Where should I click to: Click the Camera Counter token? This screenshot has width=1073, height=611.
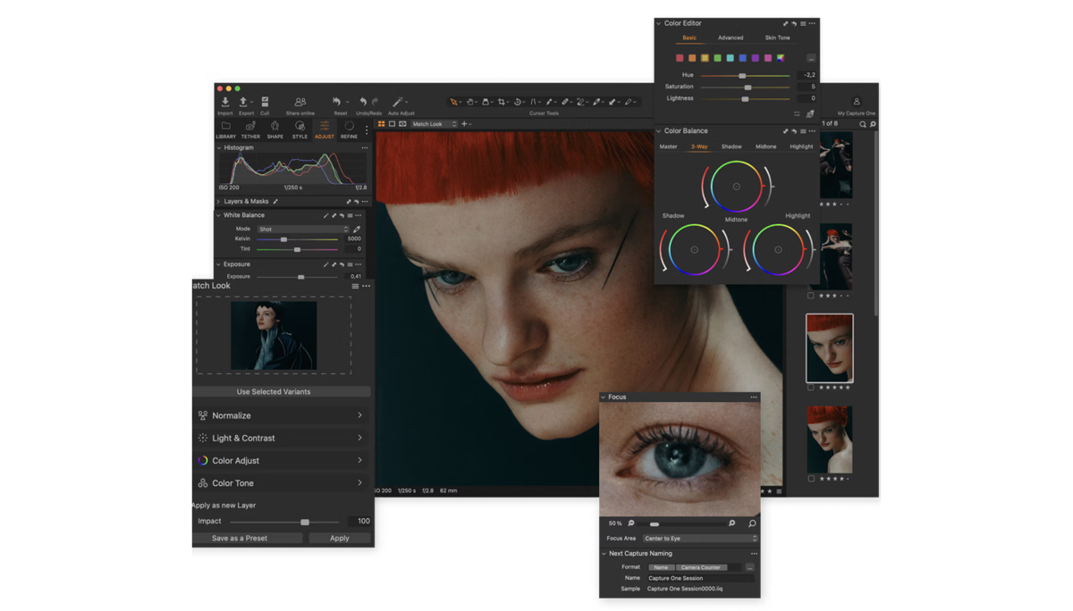700,567
